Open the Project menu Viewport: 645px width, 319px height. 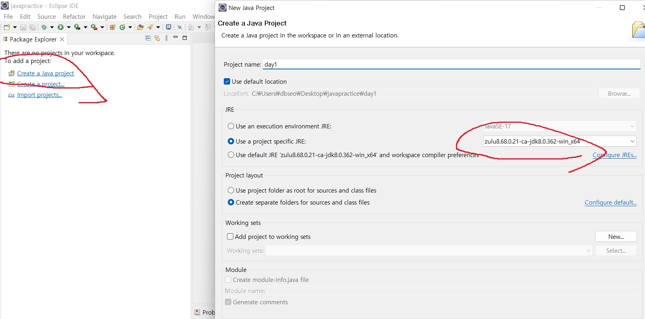point(158,16)
